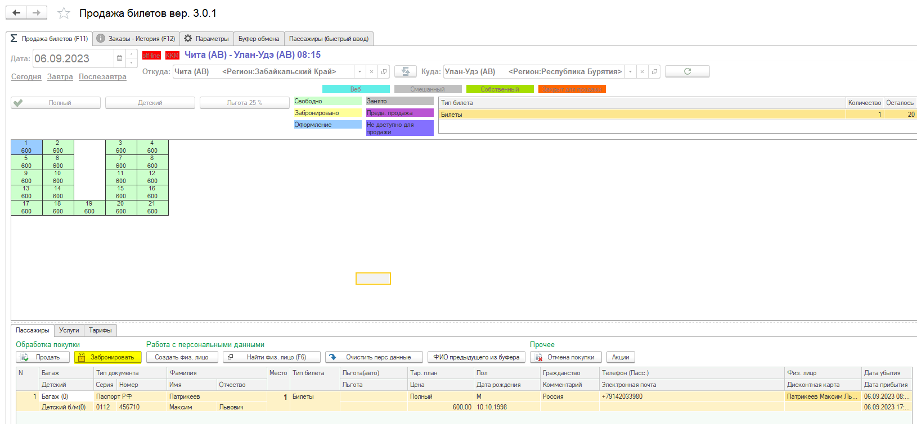Viewport: 917px width, 424px height.
Task: Toggle the Детский fare type
Action: tap(150, 103)
